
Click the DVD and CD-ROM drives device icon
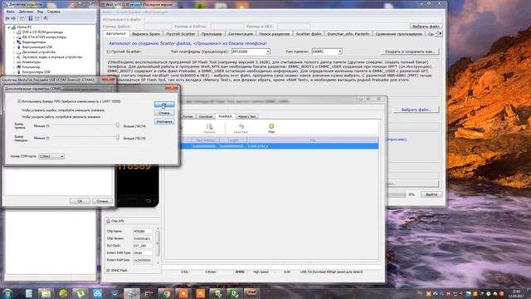(x=19, y=32)
